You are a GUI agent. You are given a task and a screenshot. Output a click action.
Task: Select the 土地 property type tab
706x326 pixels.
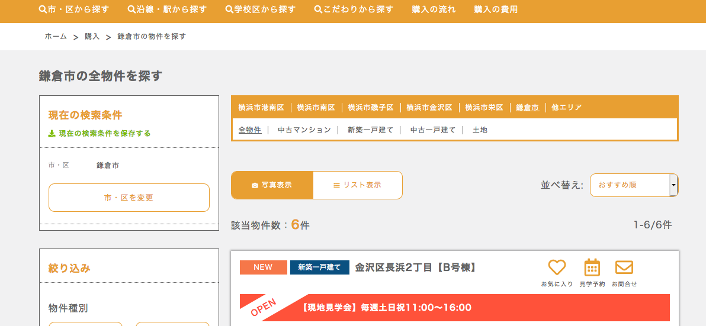tap(480, 130)
